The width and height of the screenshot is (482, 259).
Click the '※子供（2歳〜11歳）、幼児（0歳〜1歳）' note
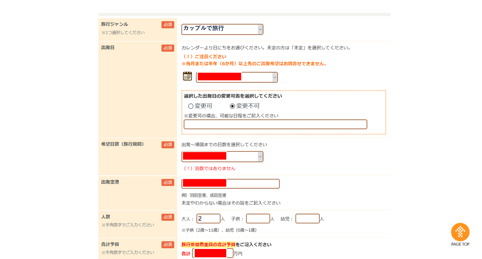coord(219,230)
